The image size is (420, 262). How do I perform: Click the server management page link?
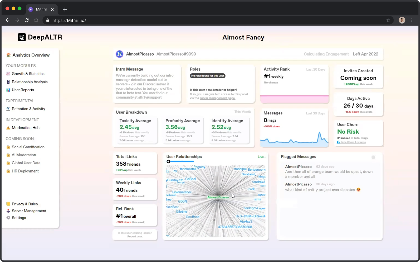pyautogui.click(x=218, y=98)
